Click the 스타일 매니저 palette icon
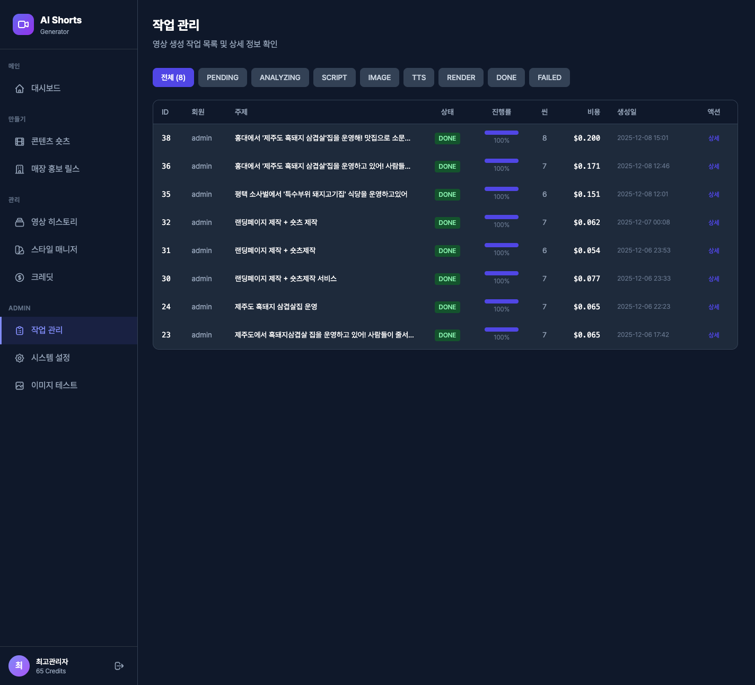This screenshot has width=755, height=685. (x=20, y=250)
